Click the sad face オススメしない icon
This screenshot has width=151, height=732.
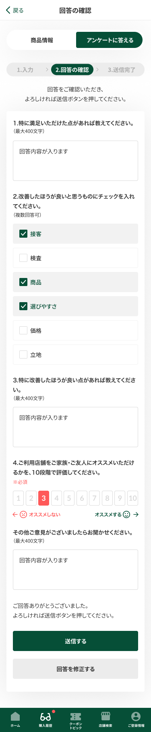(23, 514)
